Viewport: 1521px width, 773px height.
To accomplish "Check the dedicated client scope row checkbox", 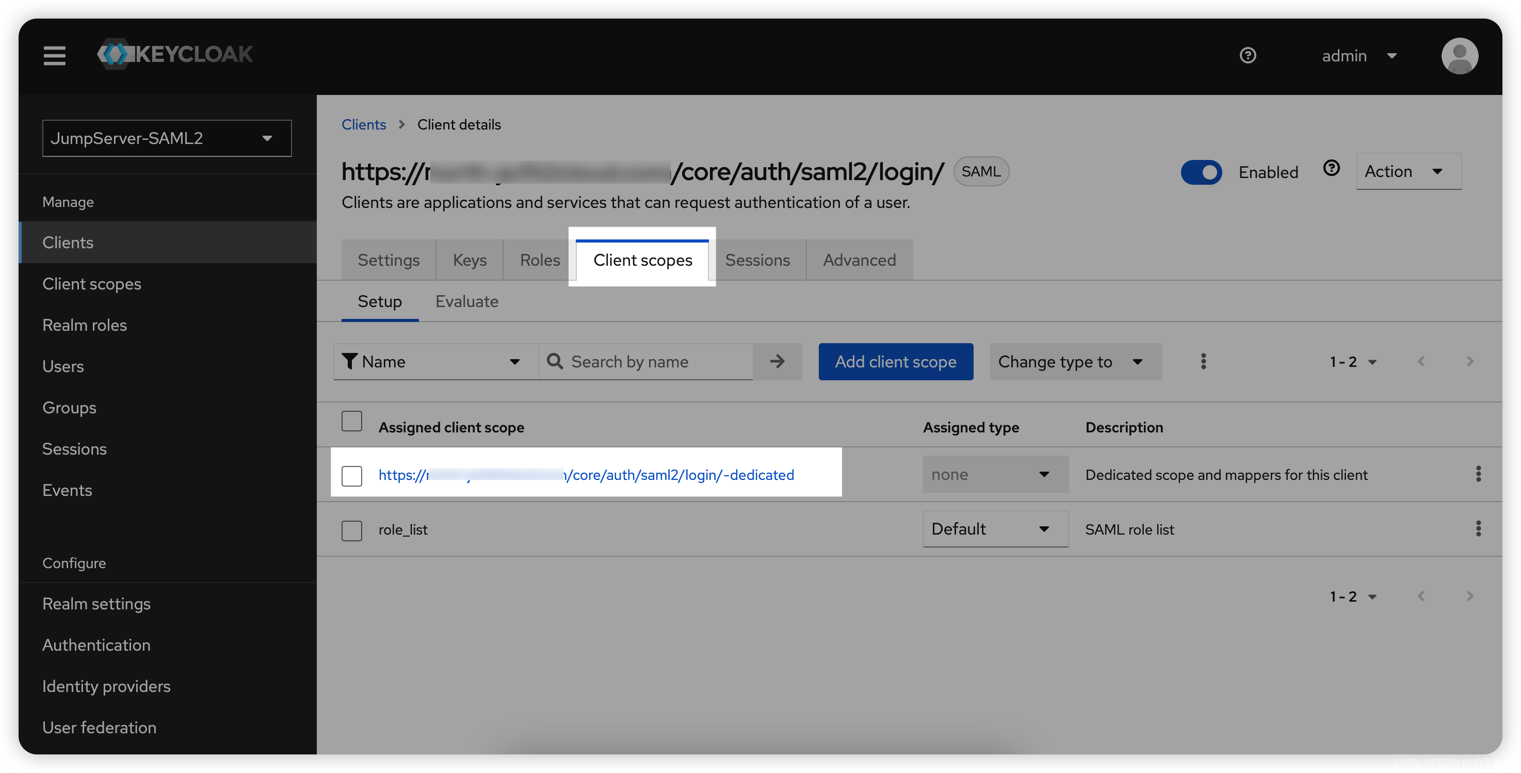I will (x=352, y=475).
